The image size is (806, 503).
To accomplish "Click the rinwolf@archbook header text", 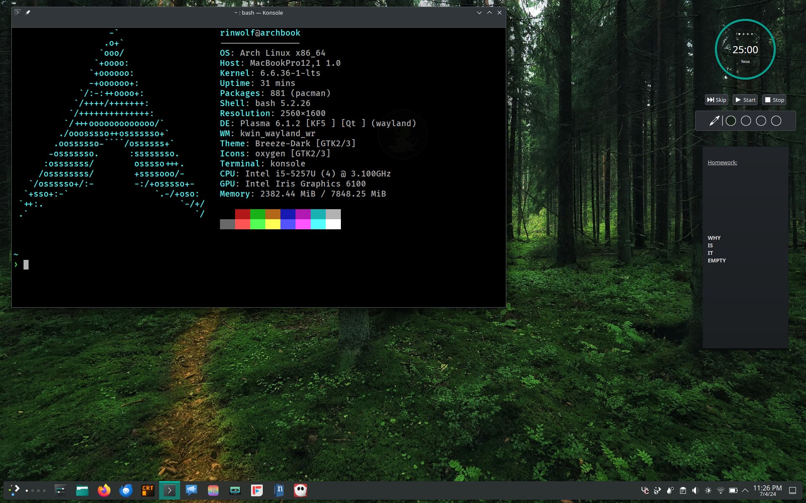I will pos(260,33).
